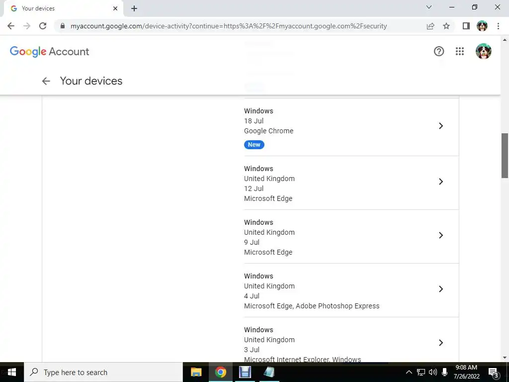Return to Security via Your devices back arrow
The image size is (509, 382).
(46, 81)
